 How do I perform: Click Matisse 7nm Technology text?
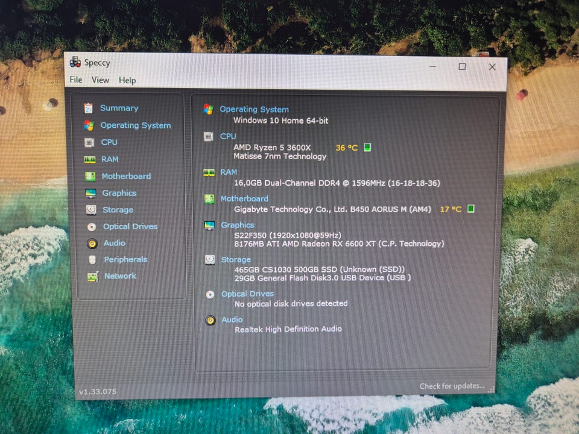tap(280, 157)
